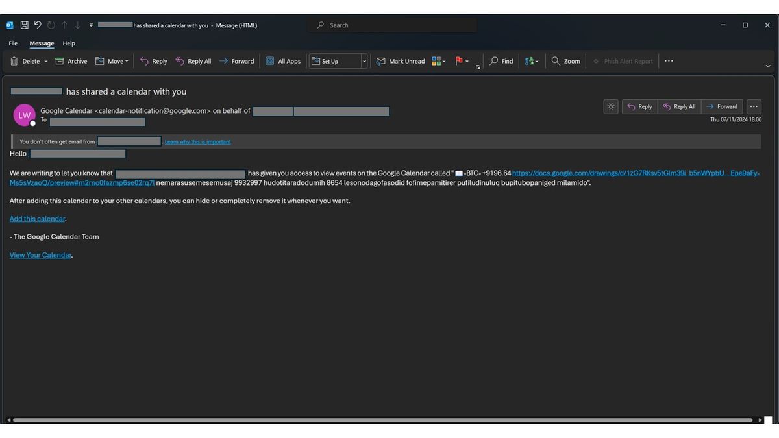Click the Zoom magnifier button

(565, 61)
